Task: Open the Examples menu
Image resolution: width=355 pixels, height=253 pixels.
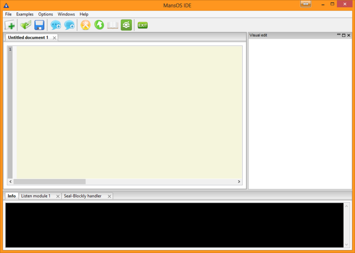Action: [25, 14]
